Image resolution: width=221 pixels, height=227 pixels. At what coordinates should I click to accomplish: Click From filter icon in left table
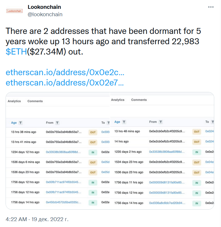pos(57,123)
